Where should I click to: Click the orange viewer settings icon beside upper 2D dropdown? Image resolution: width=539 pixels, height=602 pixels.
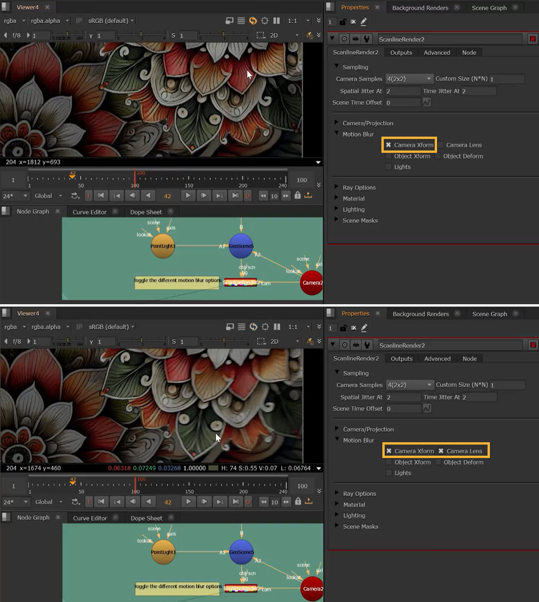pos(310,35)
